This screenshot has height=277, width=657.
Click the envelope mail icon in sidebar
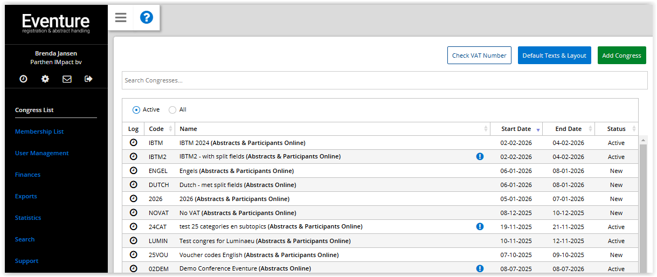(x=67, y=79)
